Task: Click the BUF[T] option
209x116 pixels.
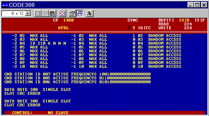Action: point(166,20)
